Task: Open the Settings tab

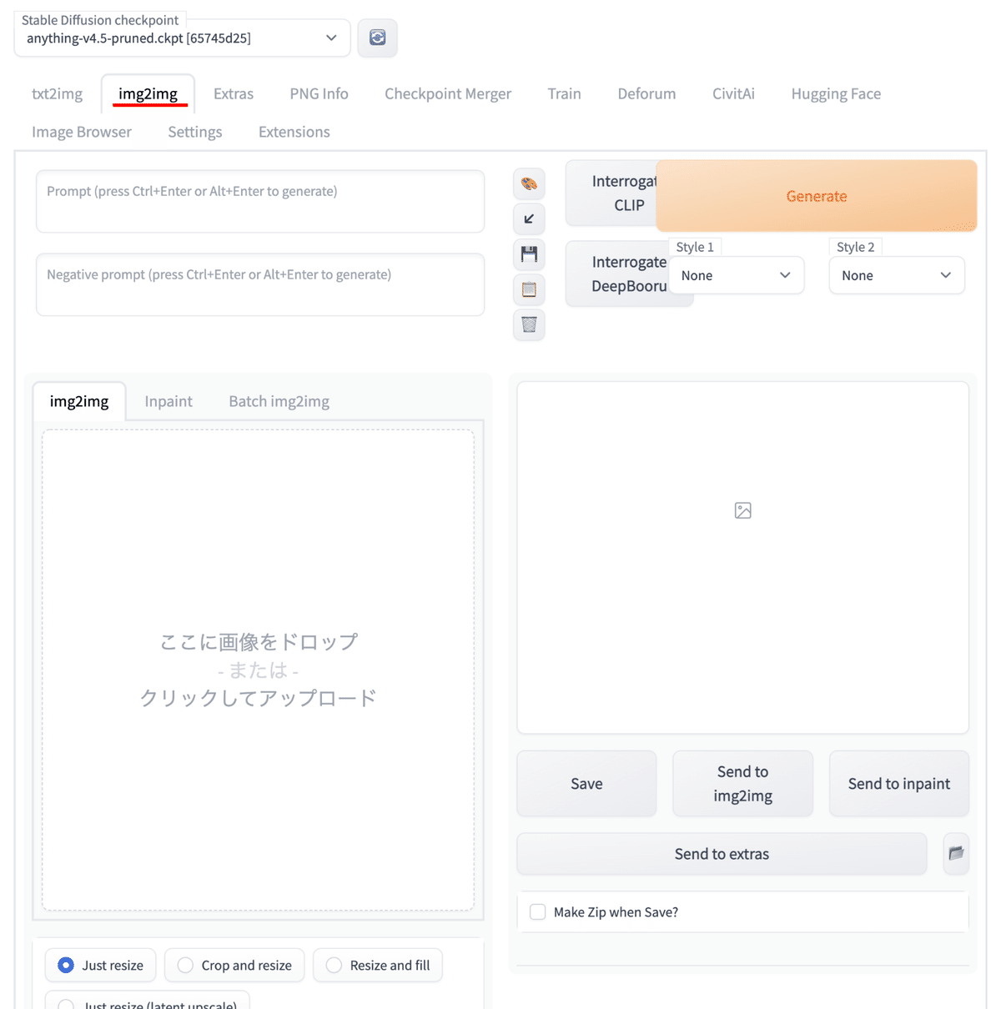Action: tap(195, 132)
